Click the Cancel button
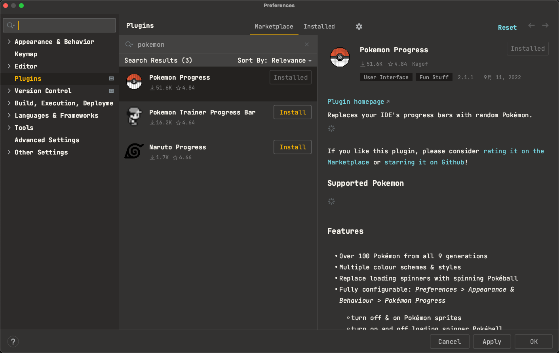This screenshot has height=353, width=559. 449,342
